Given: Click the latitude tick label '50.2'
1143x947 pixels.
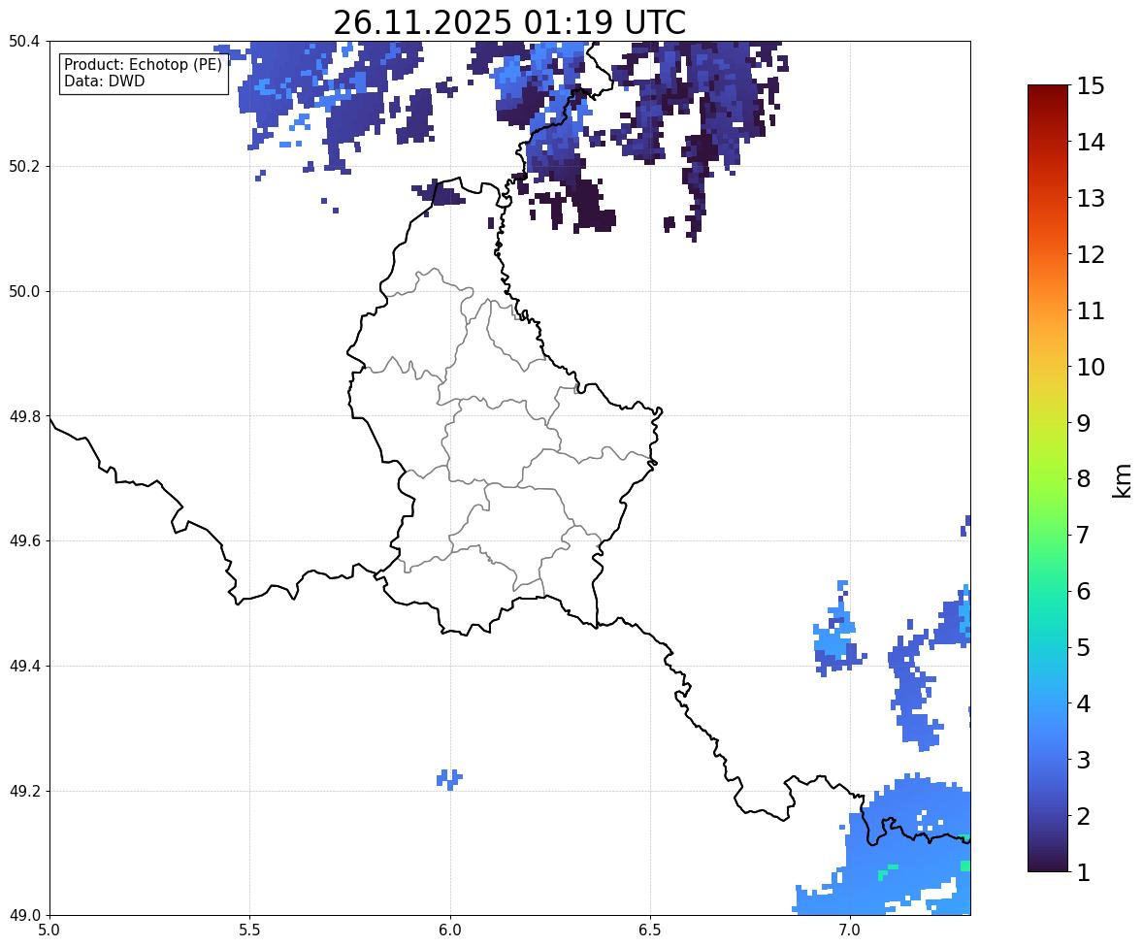Looking at the screenshot, I should [x=24, y=166].
